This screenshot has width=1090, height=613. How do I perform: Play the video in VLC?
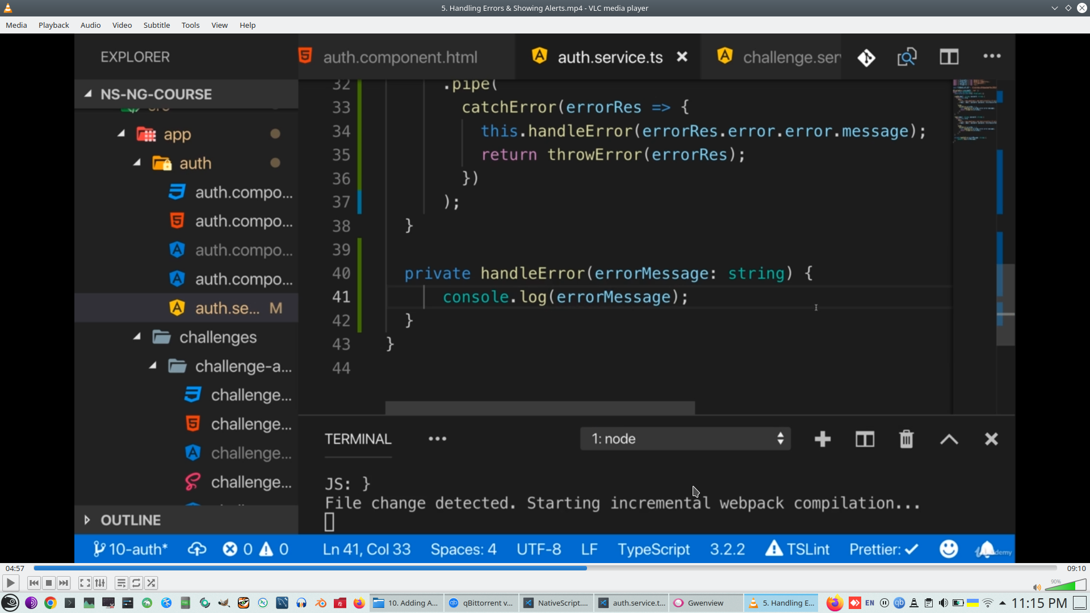[10, 583]
